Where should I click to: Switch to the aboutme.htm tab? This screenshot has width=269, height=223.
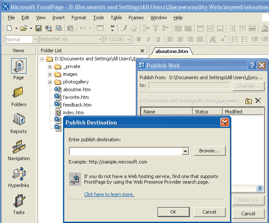172,51
